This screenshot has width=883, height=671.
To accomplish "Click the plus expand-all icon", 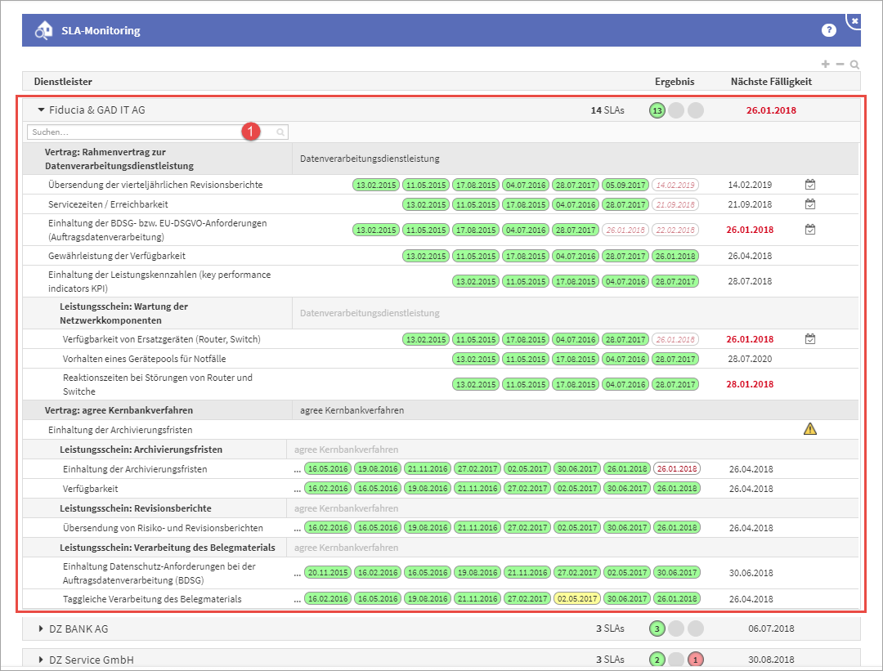I will click(x=826, y=64).
